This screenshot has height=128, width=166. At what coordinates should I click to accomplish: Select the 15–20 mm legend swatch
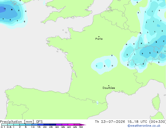pyautogui.click(x=41, y=125)
